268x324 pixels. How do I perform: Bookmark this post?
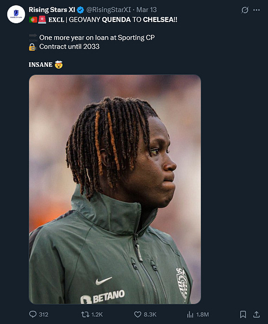[243, 314]
